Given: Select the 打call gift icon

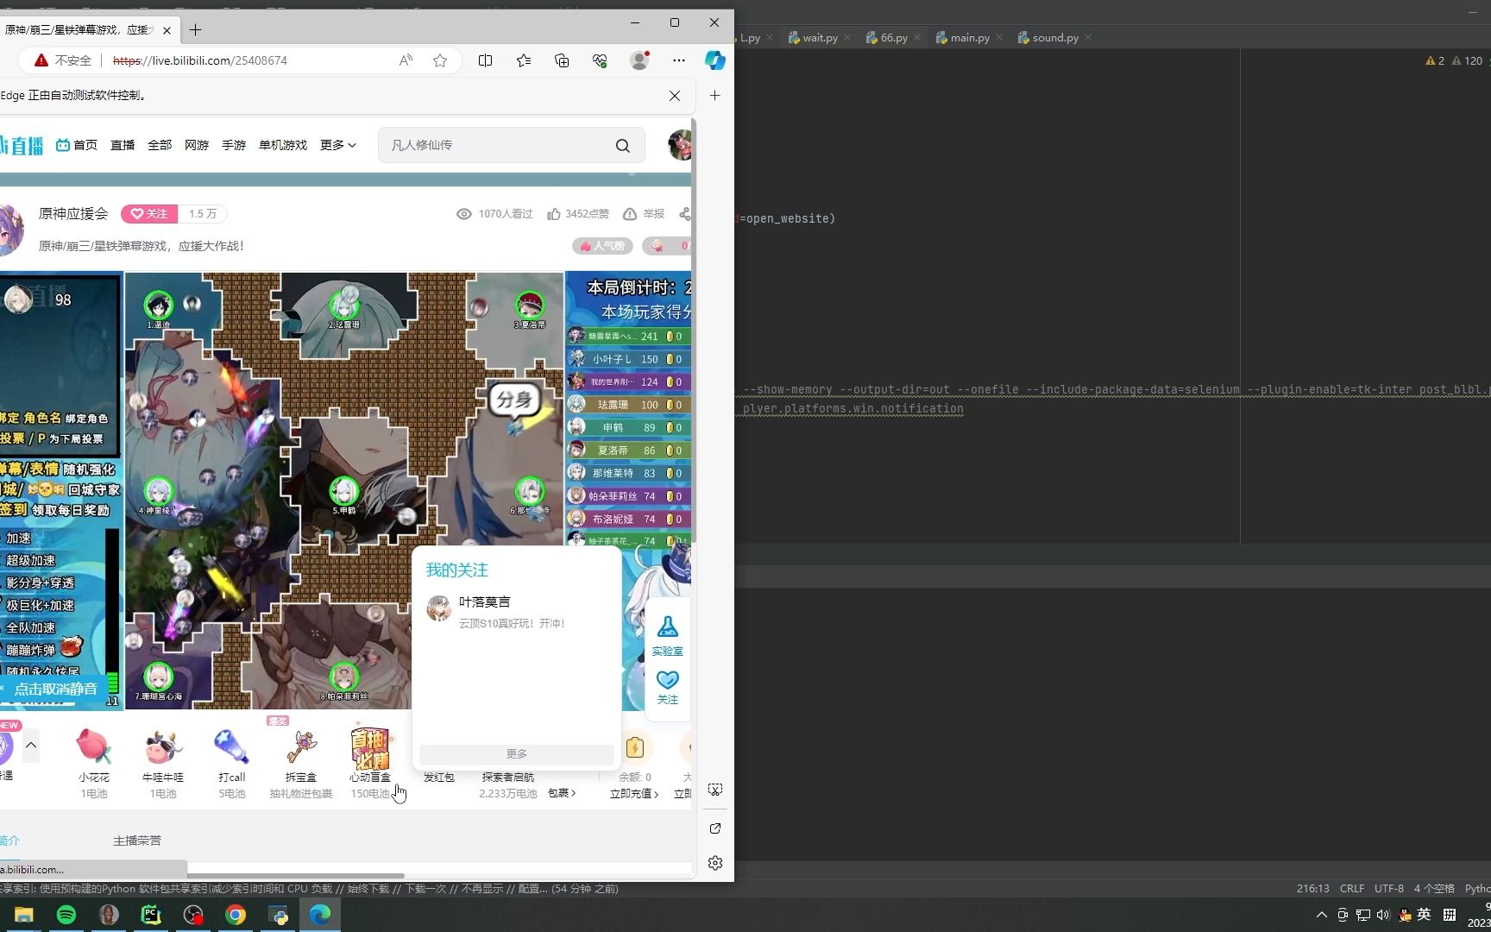Looking at the screenshot, I should pyautogui.click(x=232, y=747).
